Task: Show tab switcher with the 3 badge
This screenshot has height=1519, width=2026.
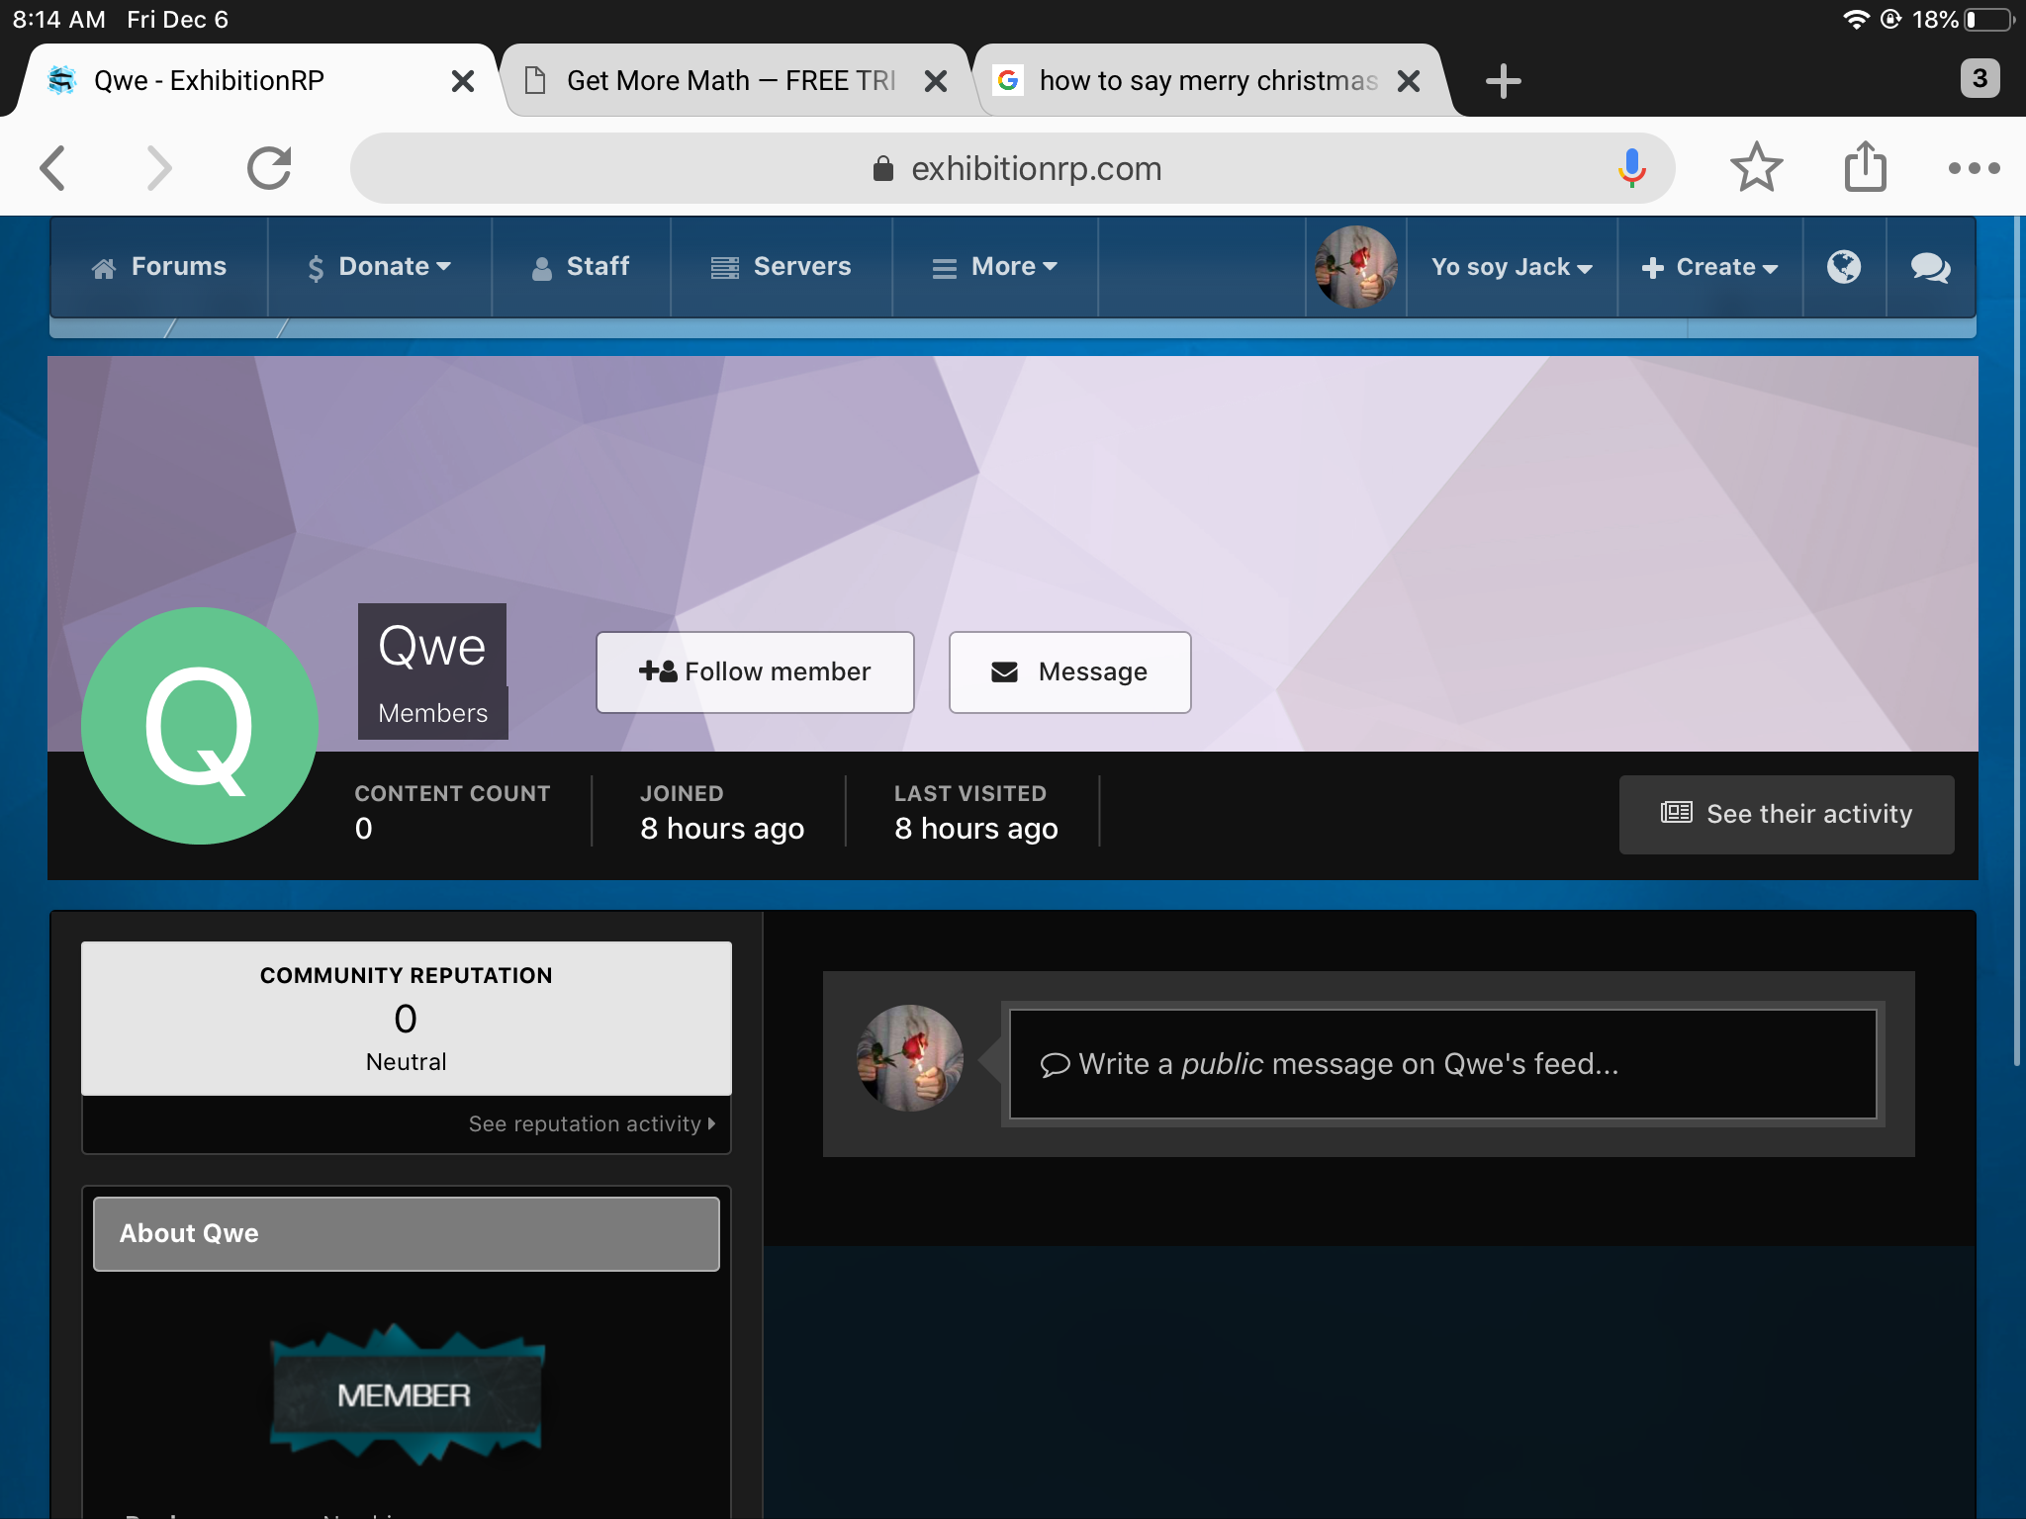Action: (x=1980, y=78)
